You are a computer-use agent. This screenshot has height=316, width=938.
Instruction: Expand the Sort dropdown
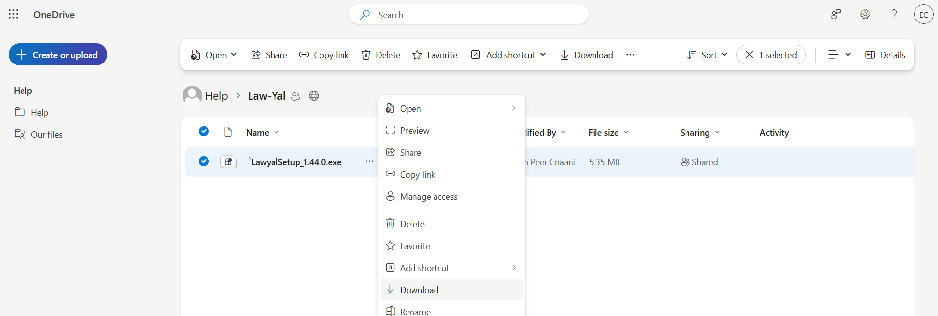click(x=707, y=55)
